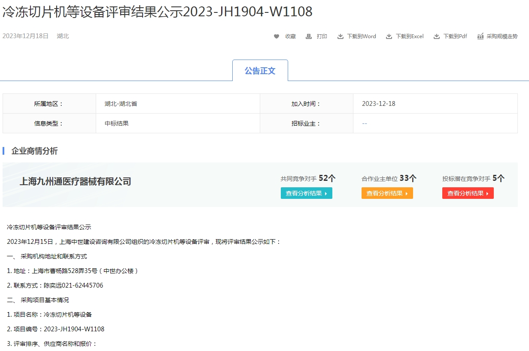529x351 pixels.
Task: Select 下载到Excel link text
Action: pyautogui.click(x=410, y=36)
